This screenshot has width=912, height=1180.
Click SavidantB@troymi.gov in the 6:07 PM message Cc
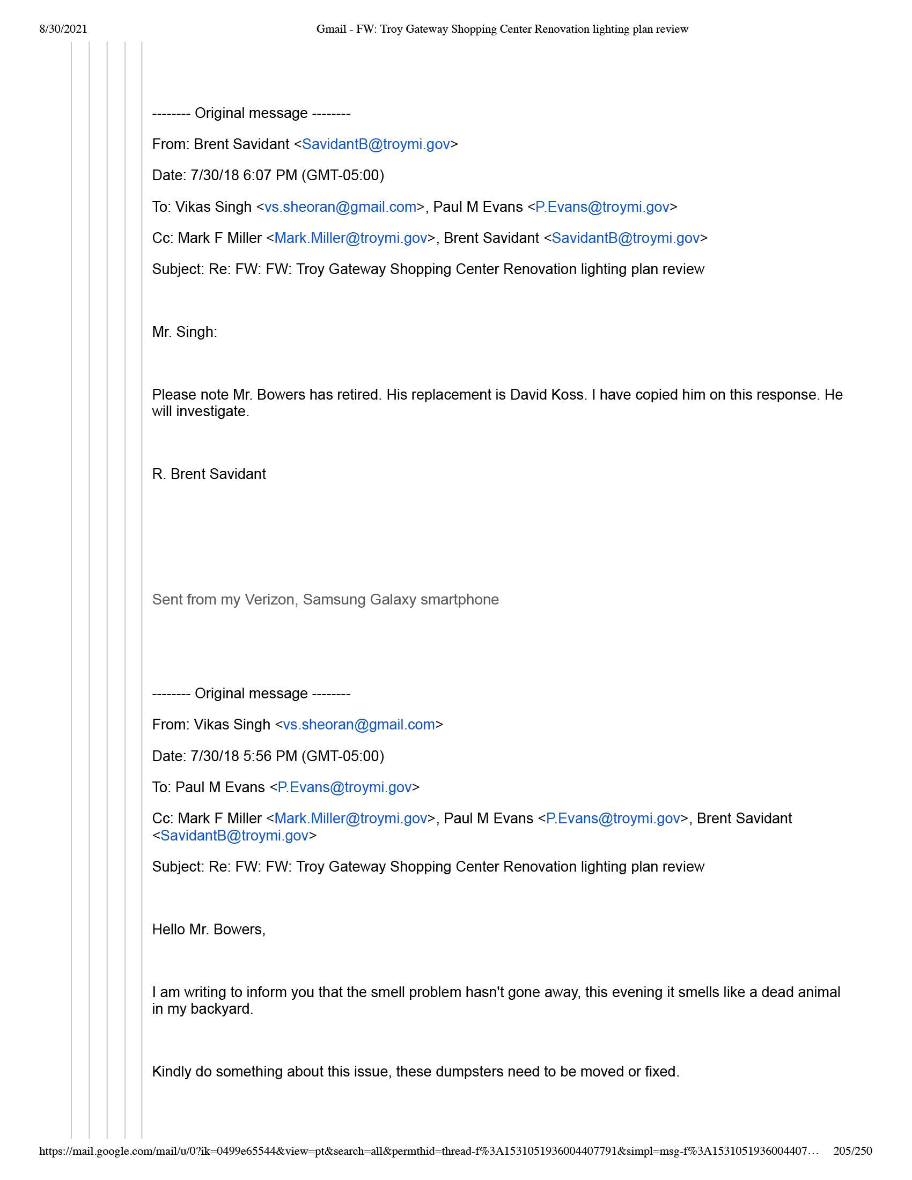[625, 238]
